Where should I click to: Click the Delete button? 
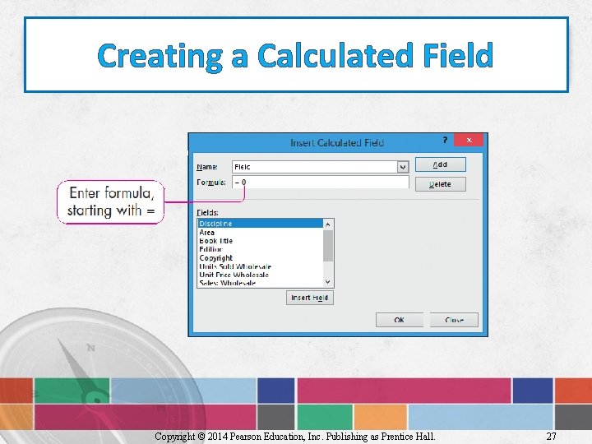[440, 184]
